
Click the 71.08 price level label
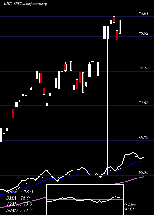click(144, 103)
